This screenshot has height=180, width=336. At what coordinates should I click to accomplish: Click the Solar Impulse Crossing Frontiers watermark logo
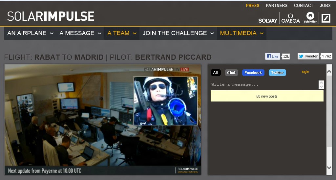(187, 170)
